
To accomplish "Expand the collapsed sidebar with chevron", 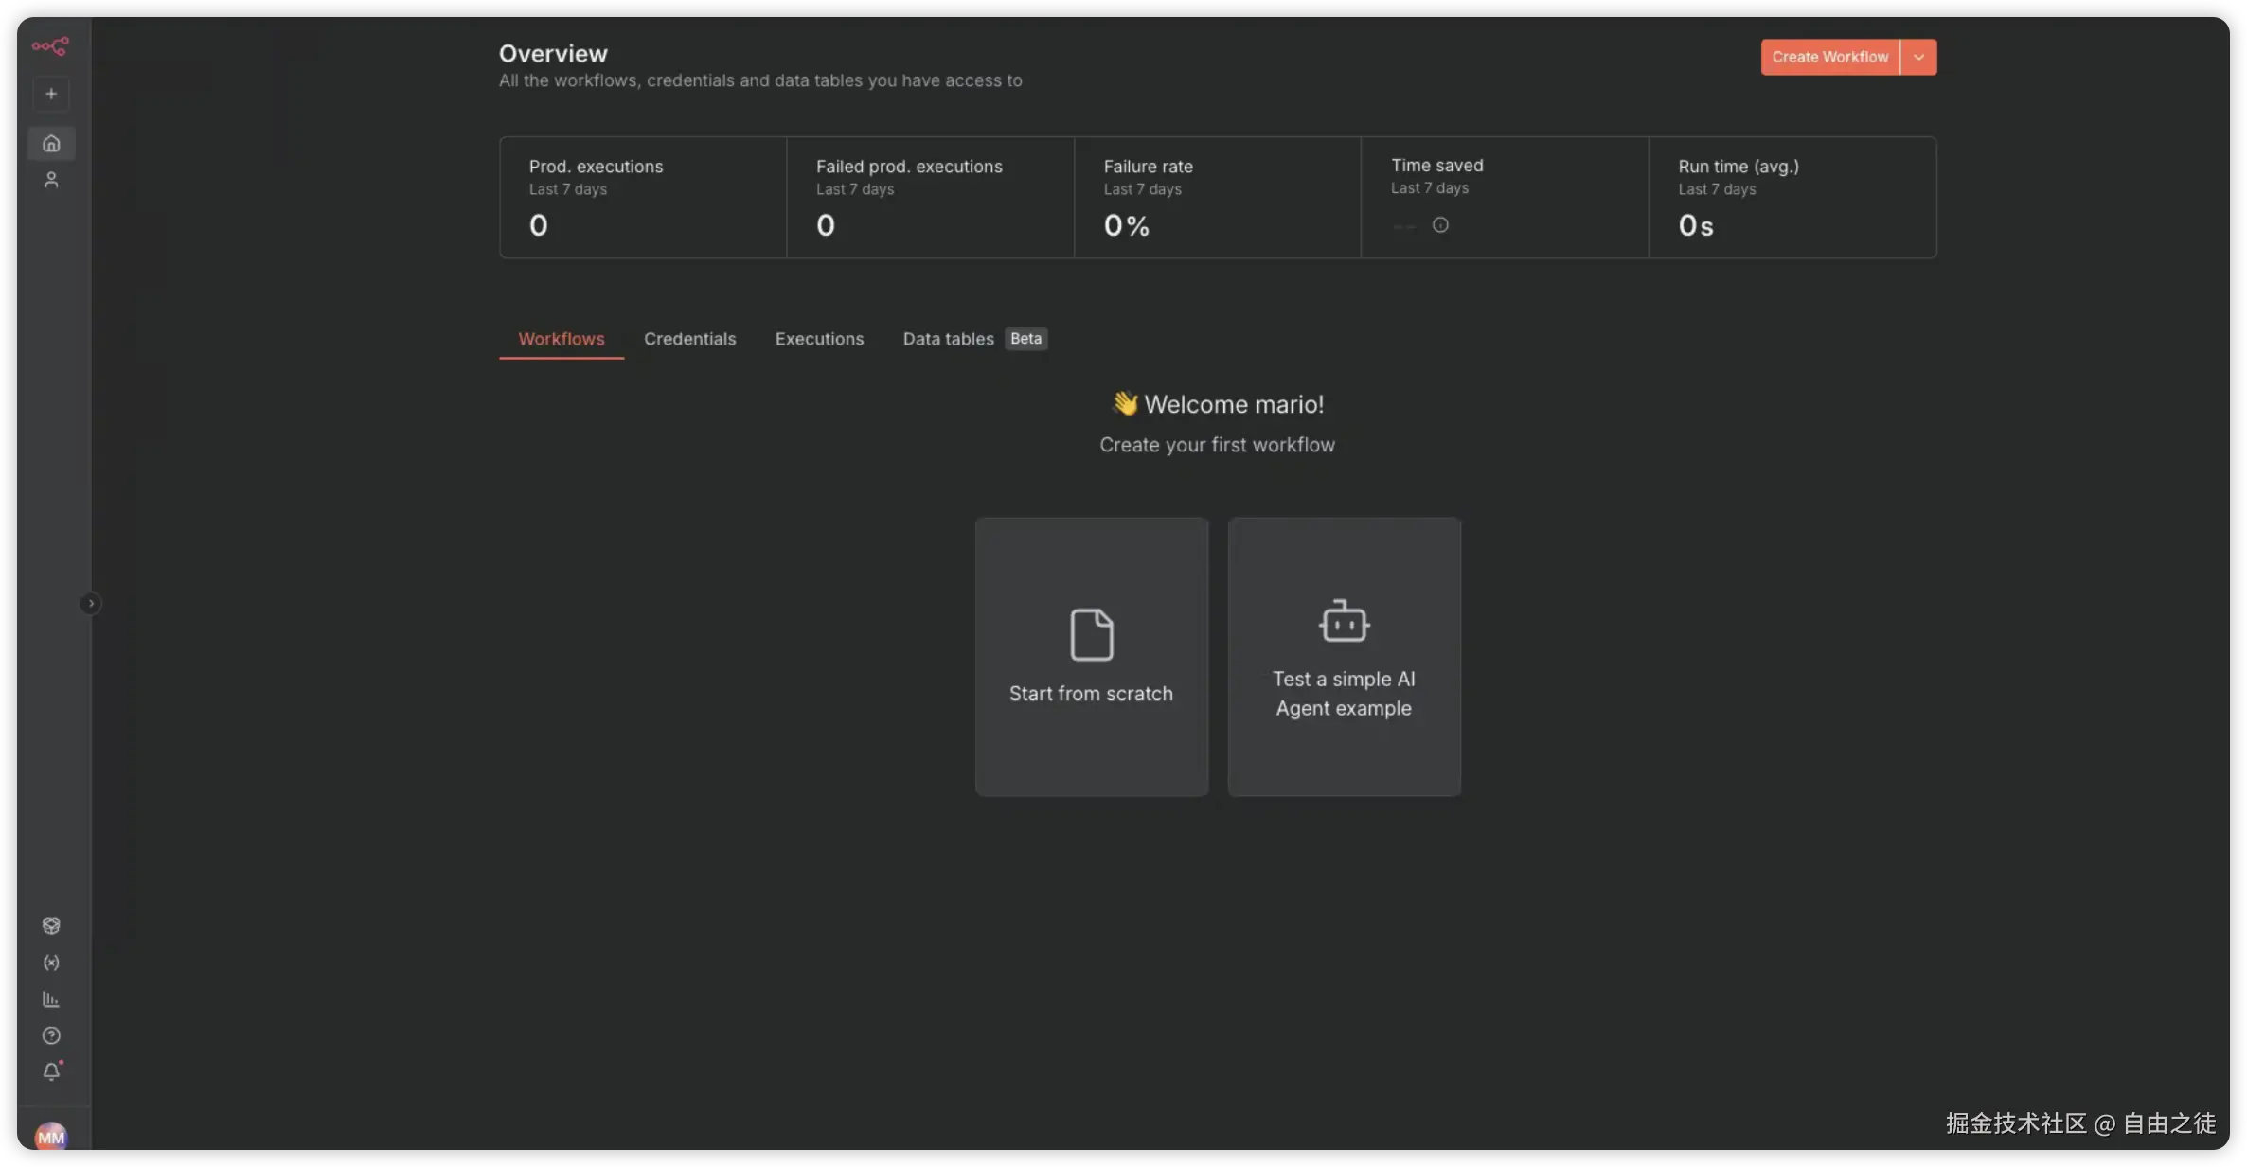I will point(91,603).
